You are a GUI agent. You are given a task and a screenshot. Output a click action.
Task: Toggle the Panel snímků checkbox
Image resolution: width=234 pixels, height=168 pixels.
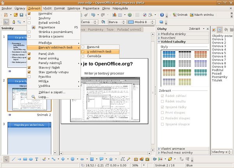tap(29, 58)
